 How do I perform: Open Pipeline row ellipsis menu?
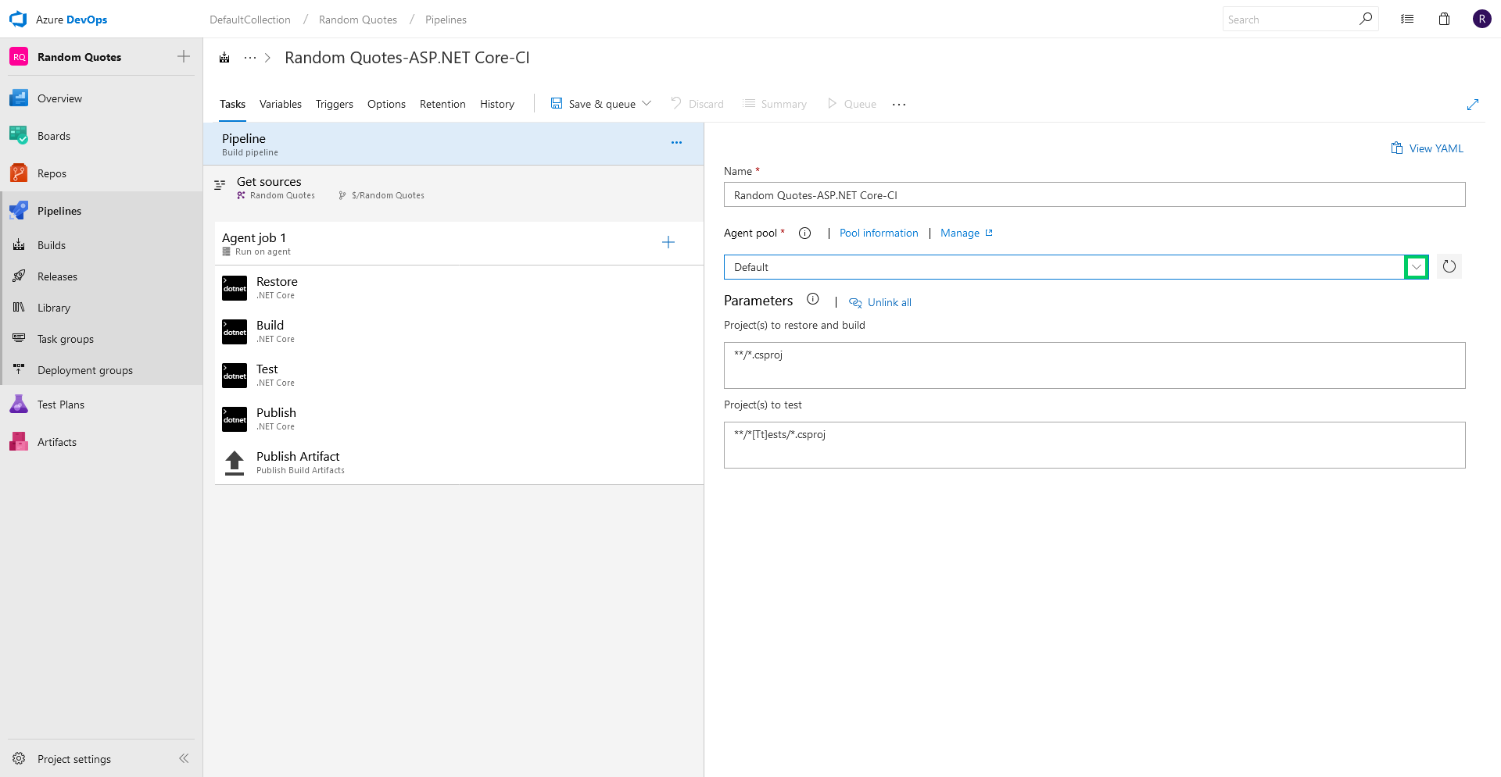(676, 143)
